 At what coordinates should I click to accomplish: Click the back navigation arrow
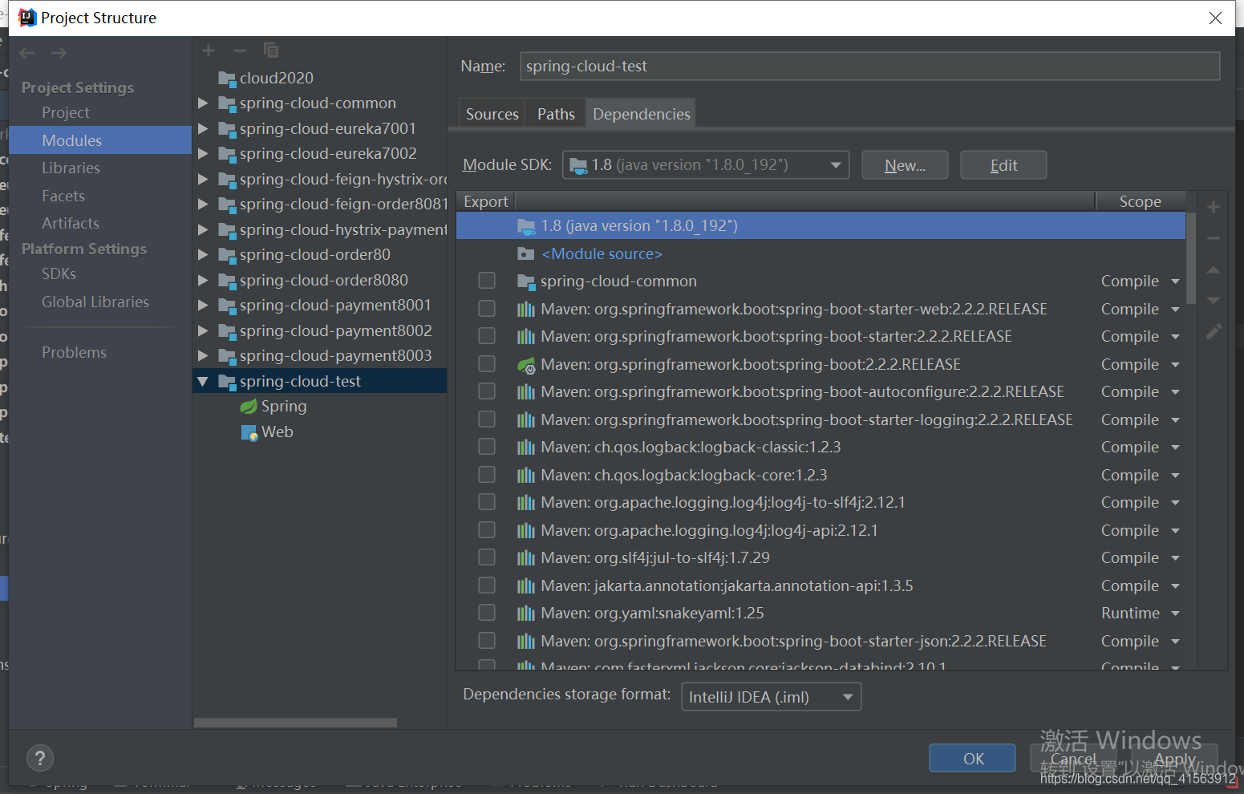27,53
